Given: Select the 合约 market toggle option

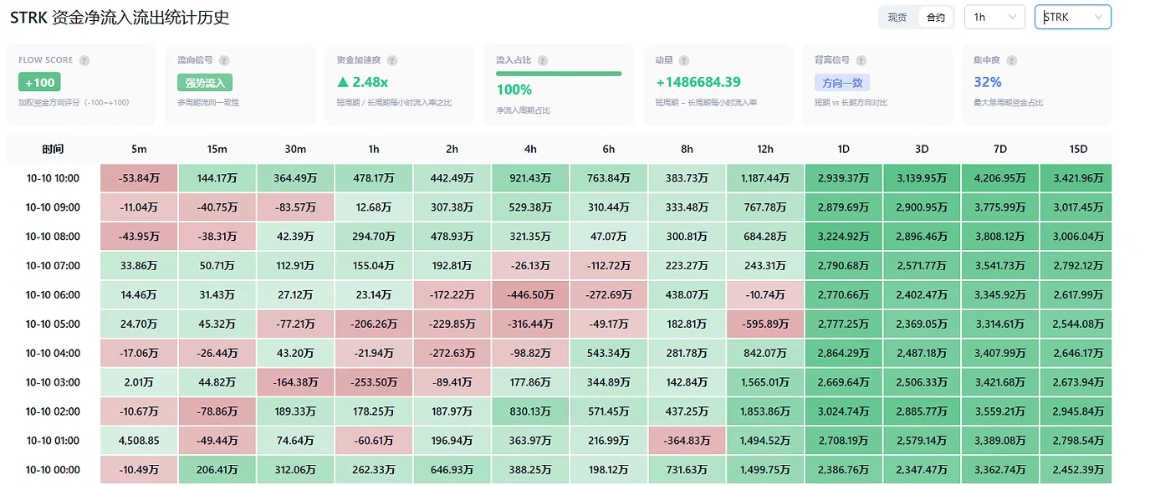Looking at the screenshot, I should 936,18.
